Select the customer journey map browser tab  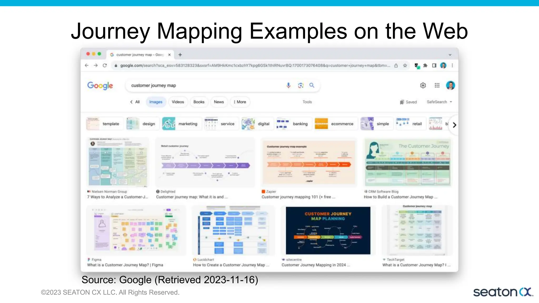click(x=140, y=55)
